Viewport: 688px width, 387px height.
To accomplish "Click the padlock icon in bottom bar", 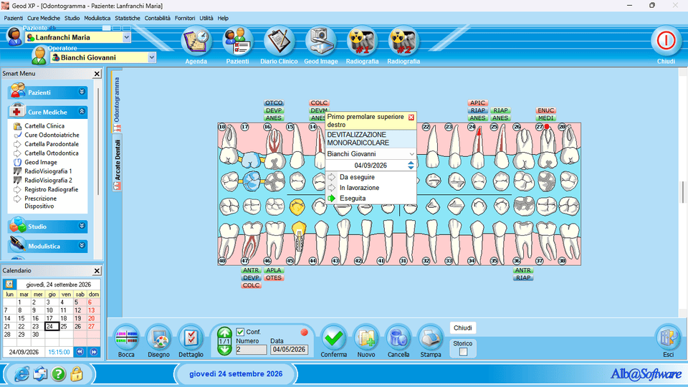I will pyautogui.click(x=77, y=374).
